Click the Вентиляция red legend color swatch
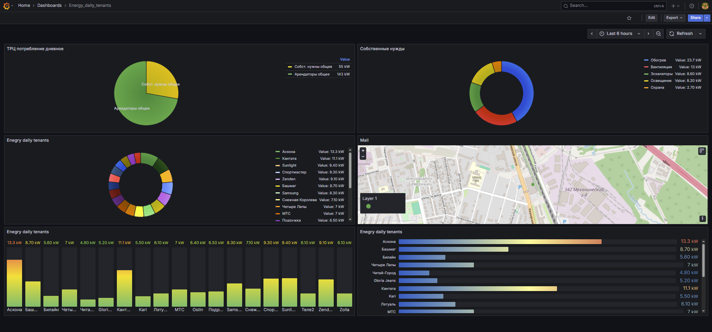712x332 pixels. point(646,67)
